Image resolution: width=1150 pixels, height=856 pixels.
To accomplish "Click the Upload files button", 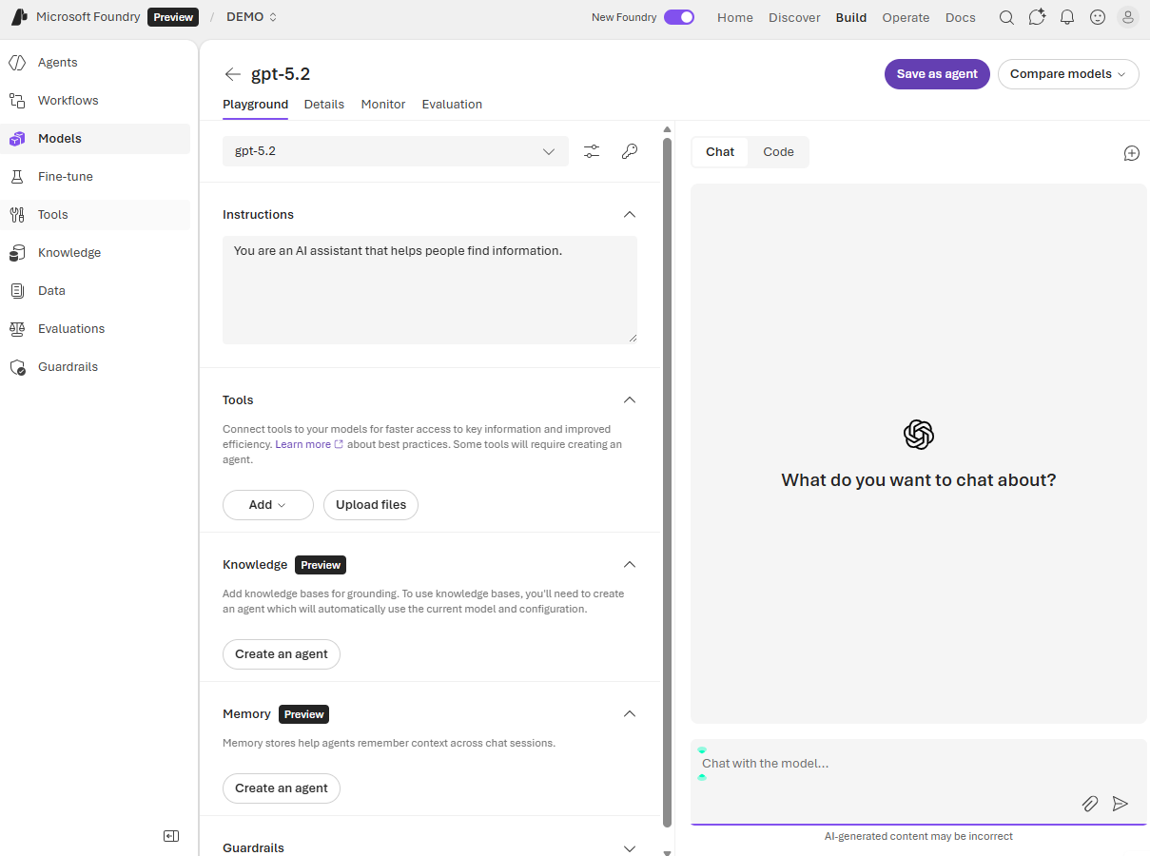I will [371, 505].
